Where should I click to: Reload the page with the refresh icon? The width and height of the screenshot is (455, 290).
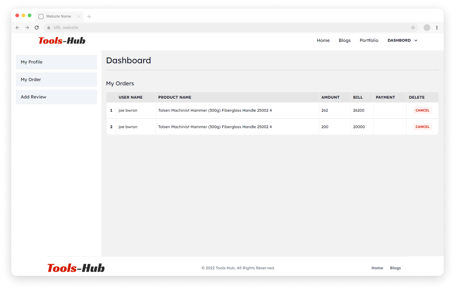pyautogui.click(x=37, y=28)
